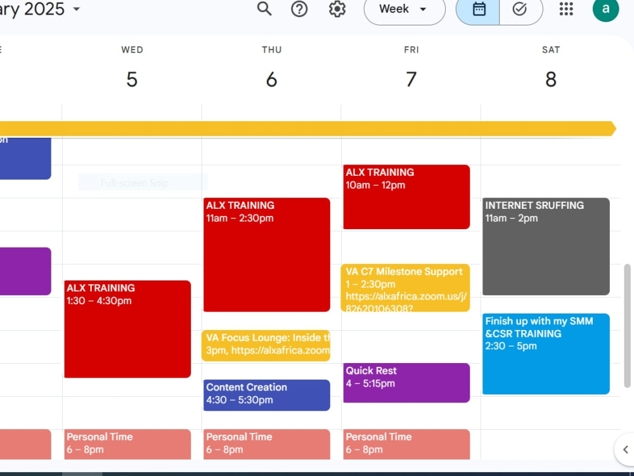Image resolution: width=634 pixels, height=476 pixels.
Task: Open Thursday Personal Time 6 – 8pm event
Action: point(267,444)
